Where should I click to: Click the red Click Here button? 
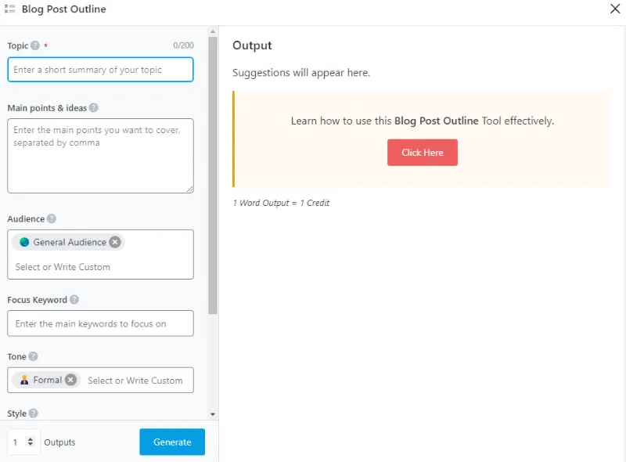(x=423, y=153)
